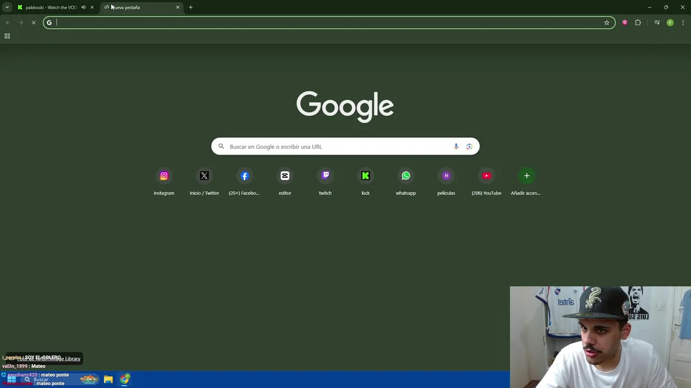Image resolution: width=691 pixels, height=388 pixels.
Task: Go forward with the forward arrow
Action: [x=21, y=23]
